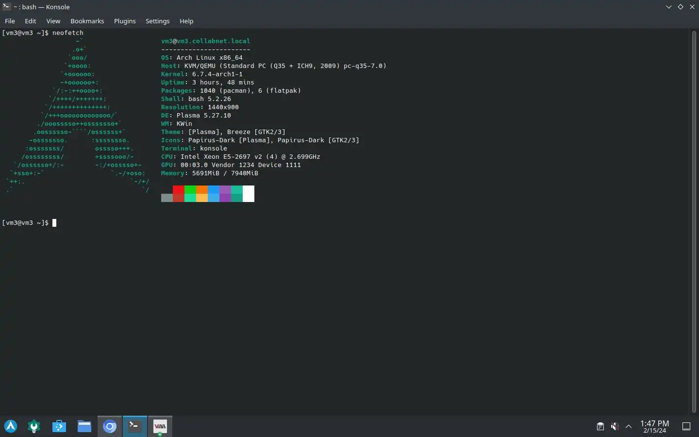
Task: Click the empty prompt with the cursor
Action: [29, 222]
